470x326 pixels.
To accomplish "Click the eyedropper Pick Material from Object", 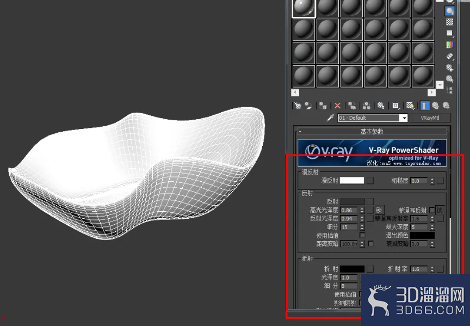I will [x=330, y=118].
